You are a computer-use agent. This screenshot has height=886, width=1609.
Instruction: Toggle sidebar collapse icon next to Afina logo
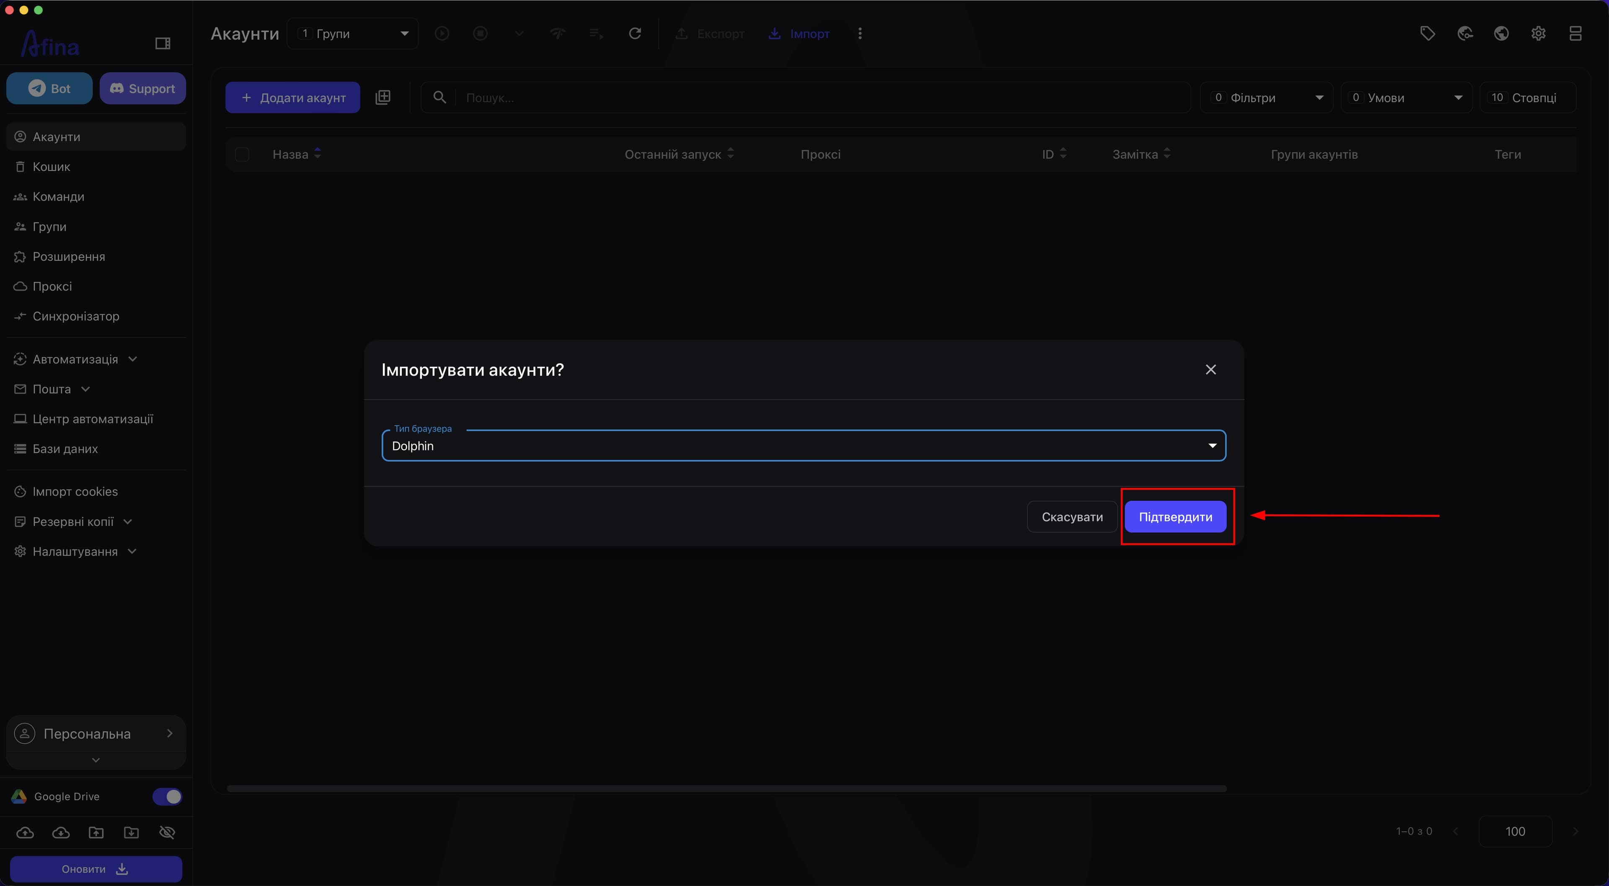[163, 43]
